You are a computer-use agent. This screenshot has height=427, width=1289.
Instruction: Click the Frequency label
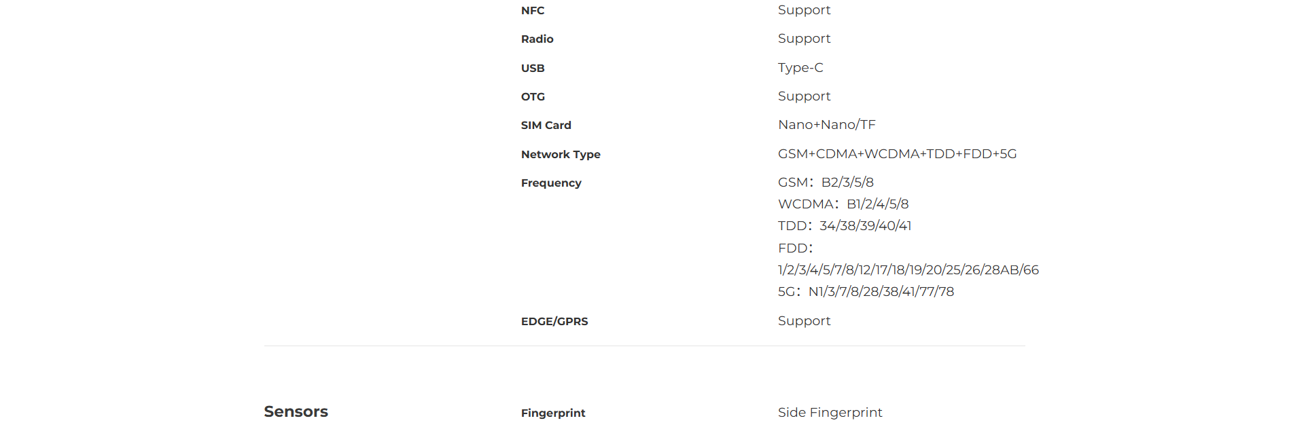(x=551, y=183)
